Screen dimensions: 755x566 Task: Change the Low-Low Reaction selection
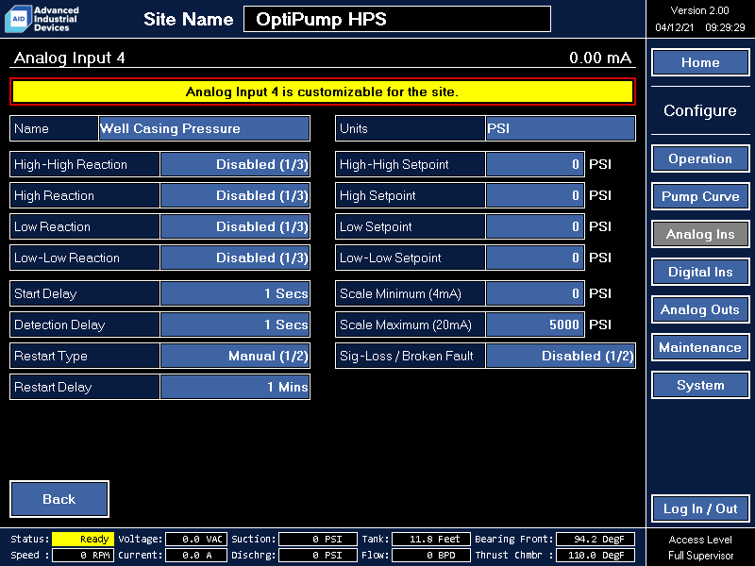tap(235, 258)
